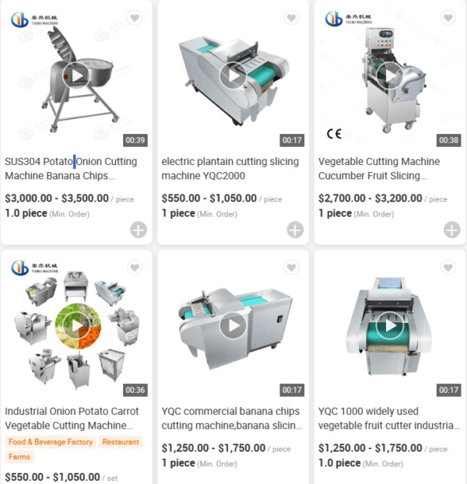This screenshot has width=467, height=484.
Task: Favorite the SUS304 Potato Onion Cutting Machine
Action: 135,18
